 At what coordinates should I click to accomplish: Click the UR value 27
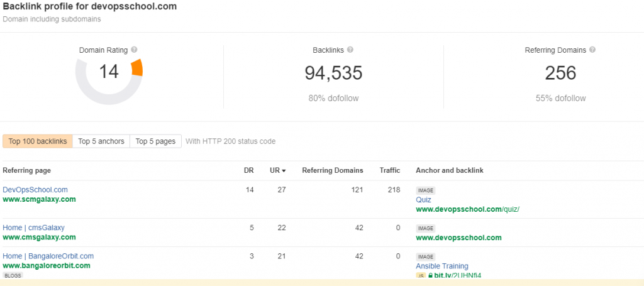click(281, 190)
